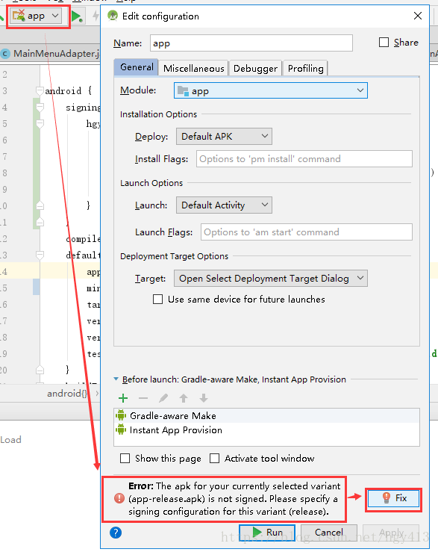Click the green plus Add task icon
This screenshot has height=552, width=438.
click(123, 398)
